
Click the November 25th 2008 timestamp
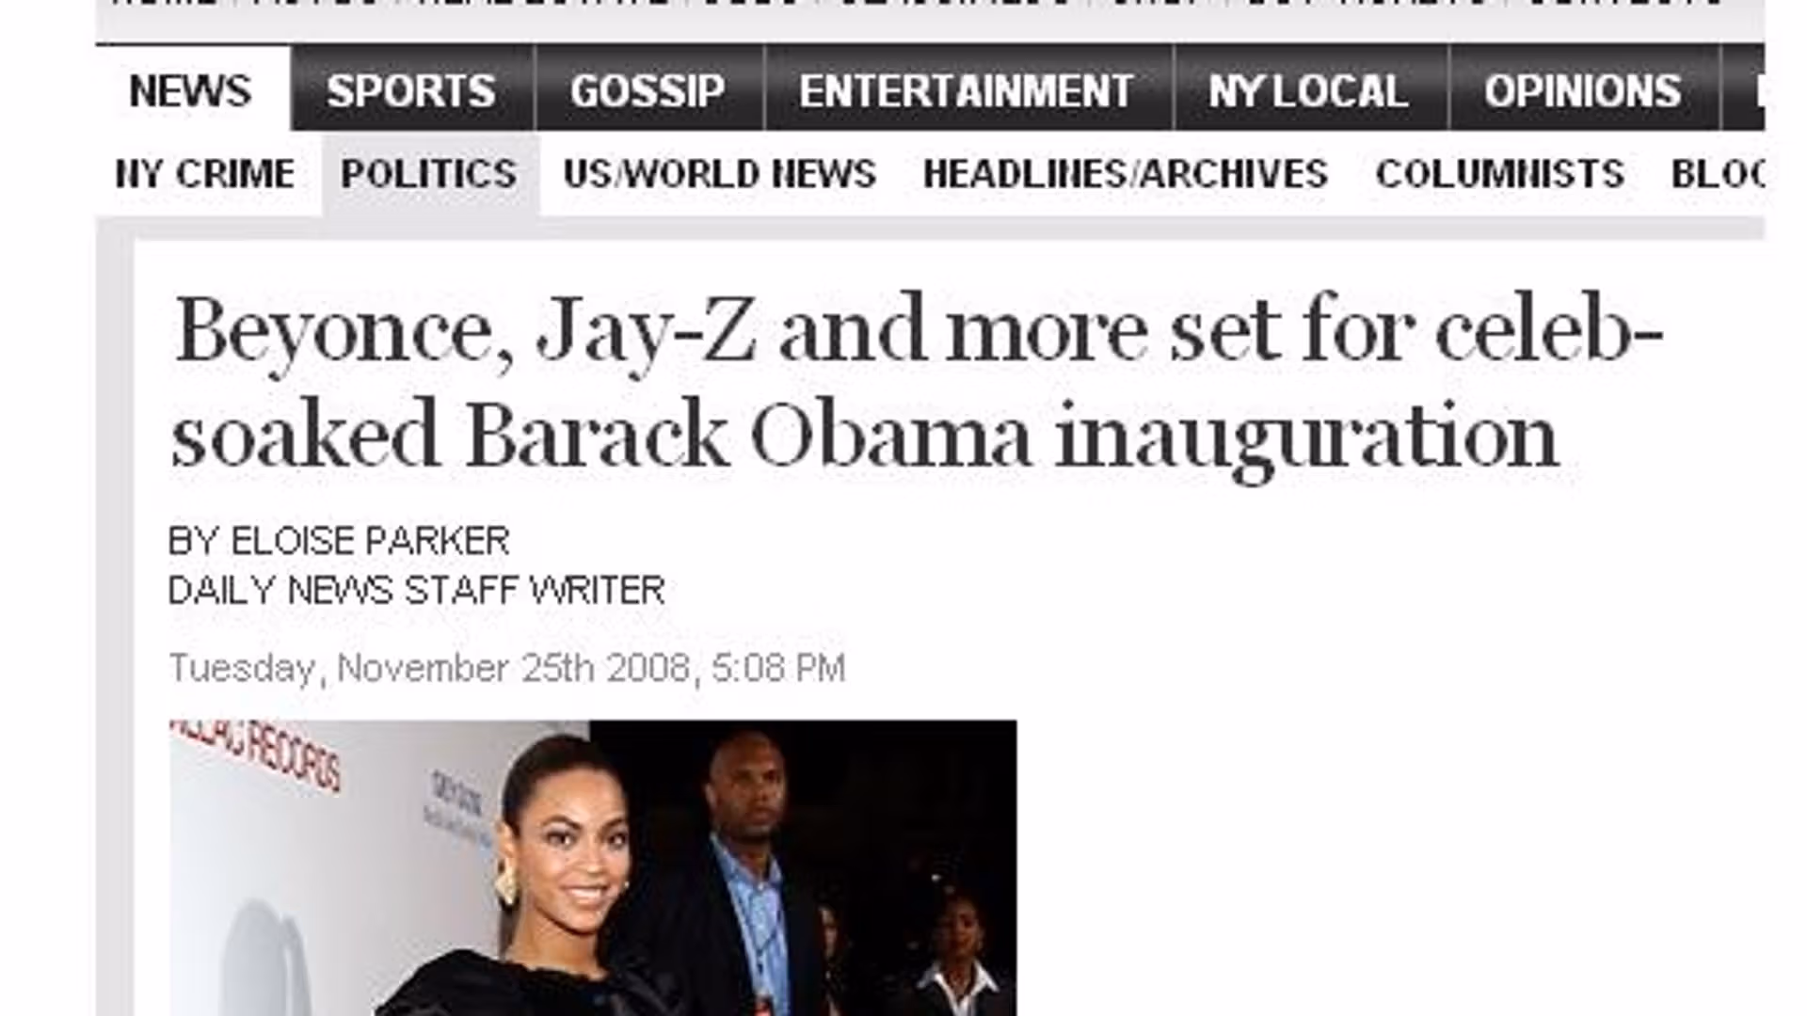tap(507, 668)
